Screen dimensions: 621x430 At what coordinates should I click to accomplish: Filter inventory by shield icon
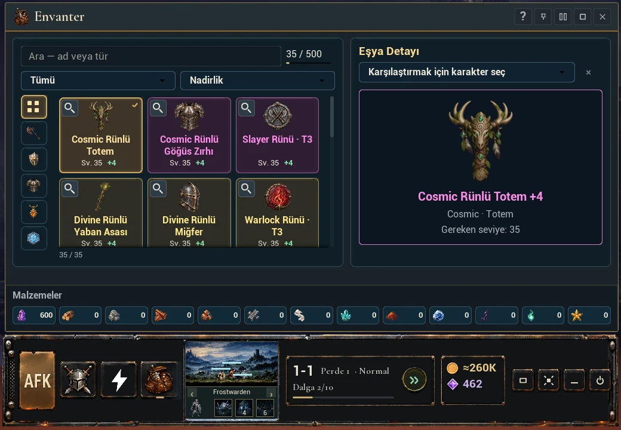pos(33,159)
